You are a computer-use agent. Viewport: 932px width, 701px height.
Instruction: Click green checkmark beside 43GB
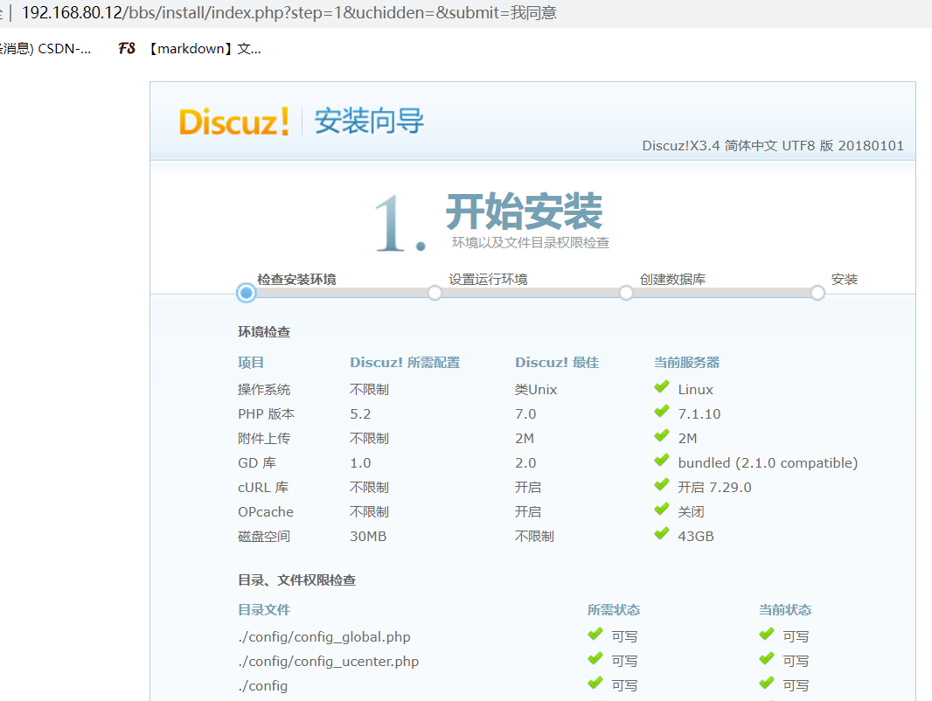click(662, 533)
